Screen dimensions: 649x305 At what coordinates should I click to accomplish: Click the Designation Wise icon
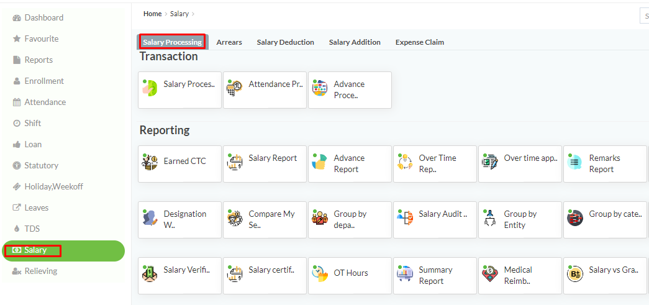point(150,217)
